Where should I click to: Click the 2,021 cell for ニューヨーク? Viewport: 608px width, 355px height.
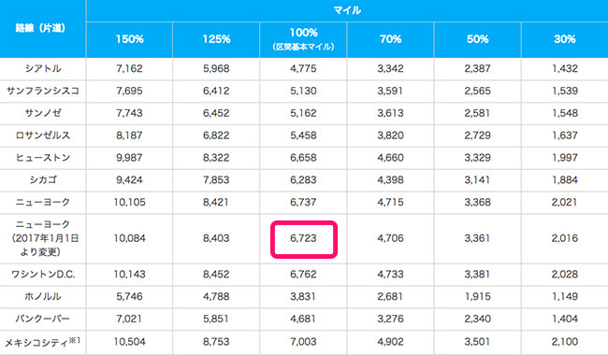coord(565,202)
